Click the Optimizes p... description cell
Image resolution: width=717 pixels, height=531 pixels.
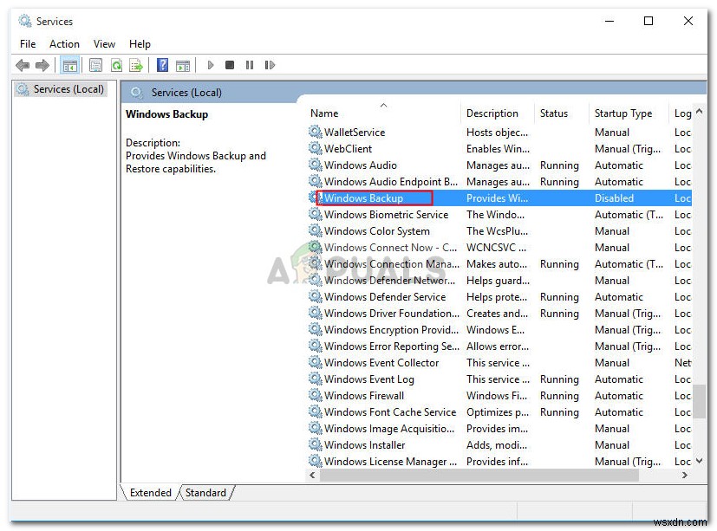pos(498,411)
